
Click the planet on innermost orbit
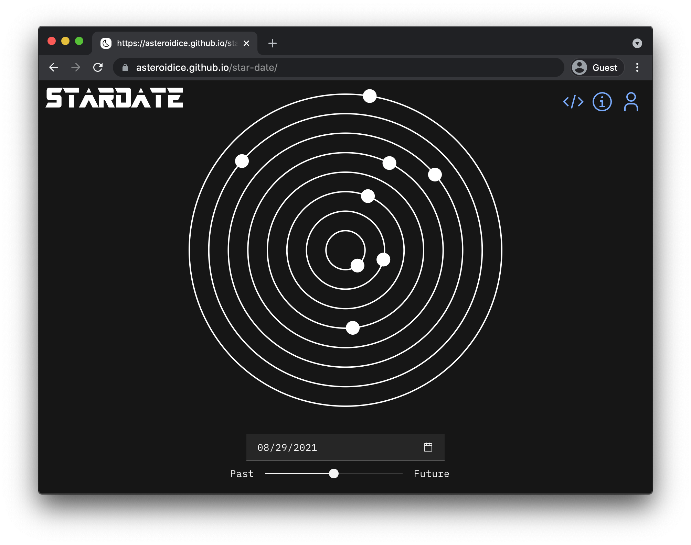click(357, 266)
